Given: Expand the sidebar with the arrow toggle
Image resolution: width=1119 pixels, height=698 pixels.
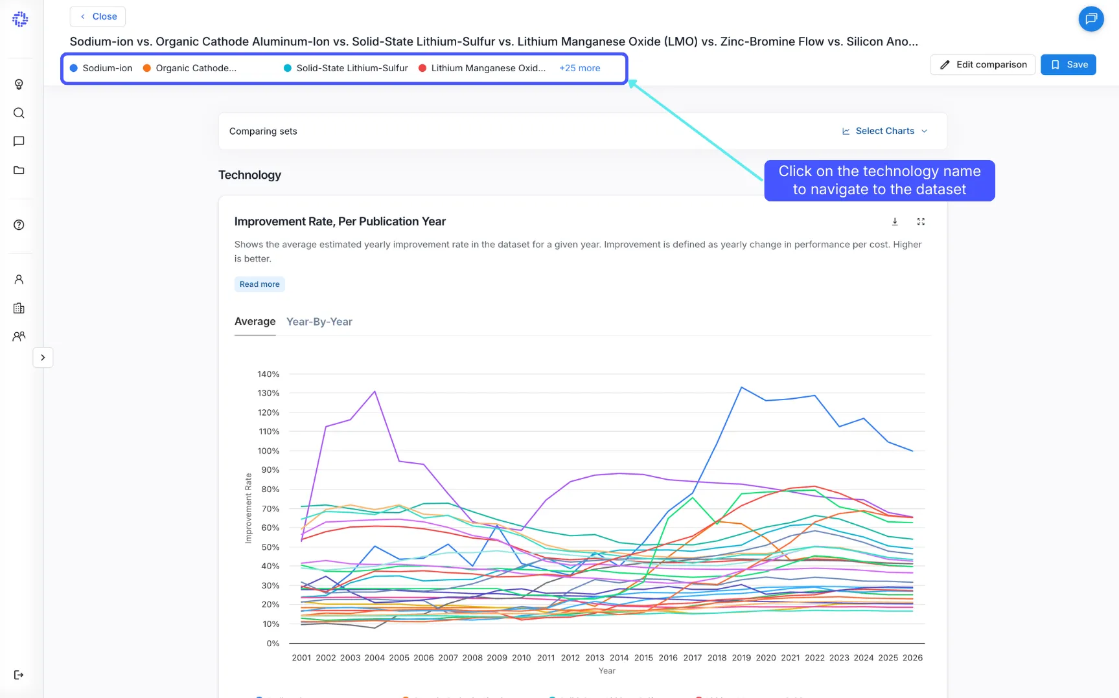Looking at the screenshot, I should coord(43,357).
